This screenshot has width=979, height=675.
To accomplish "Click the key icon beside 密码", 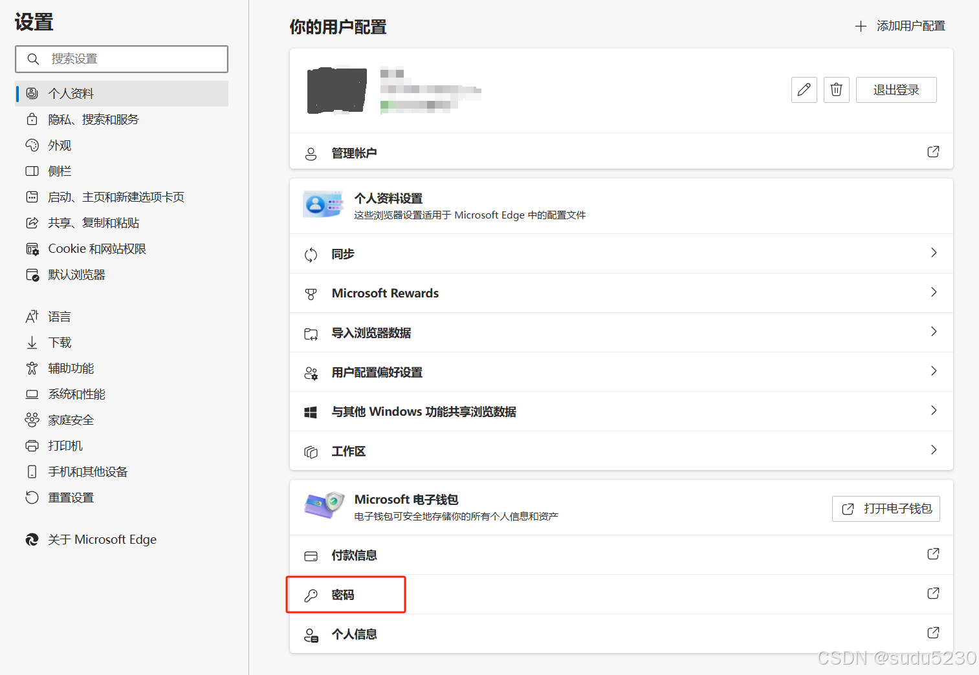I will [311, 595].
